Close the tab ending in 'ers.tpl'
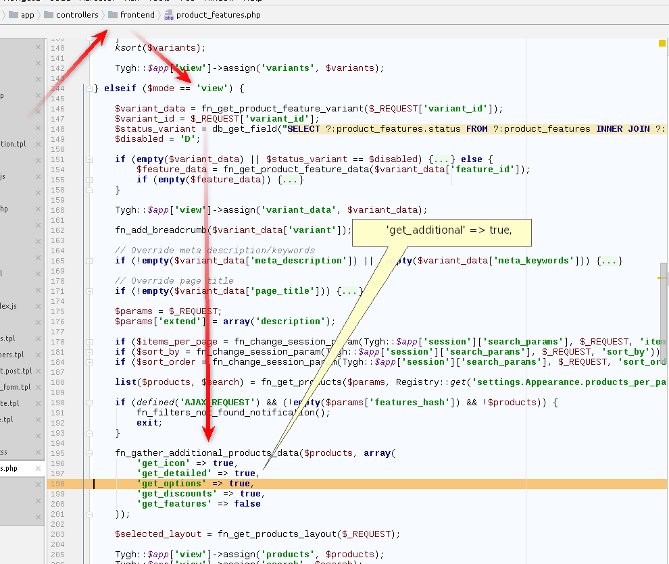Screen dimensions: 669x564 coord(38,355)
